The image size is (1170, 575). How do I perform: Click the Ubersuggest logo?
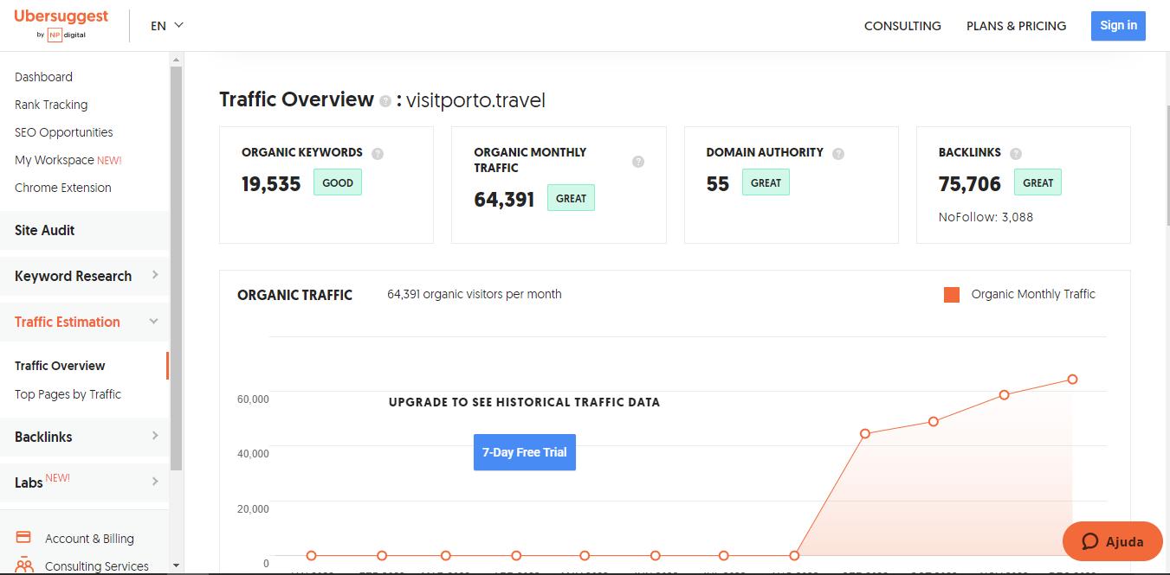(61, 24)
